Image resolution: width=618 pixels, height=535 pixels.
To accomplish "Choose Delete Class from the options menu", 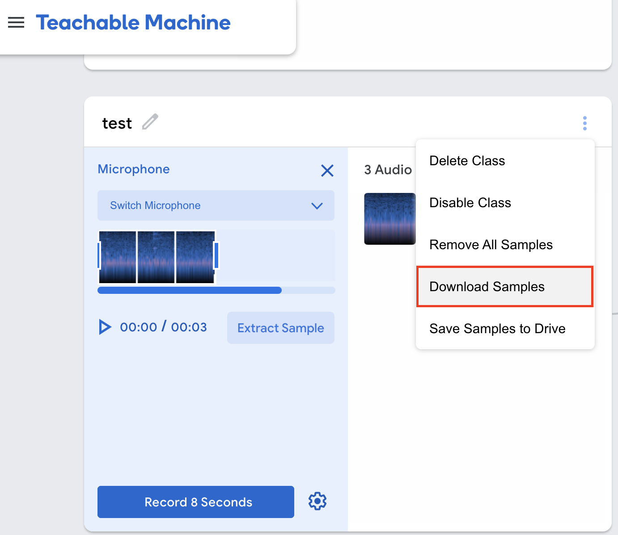I will 467,160.
